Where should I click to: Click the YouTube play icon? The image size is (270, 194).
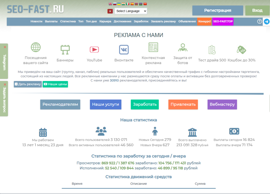[94, 50]
